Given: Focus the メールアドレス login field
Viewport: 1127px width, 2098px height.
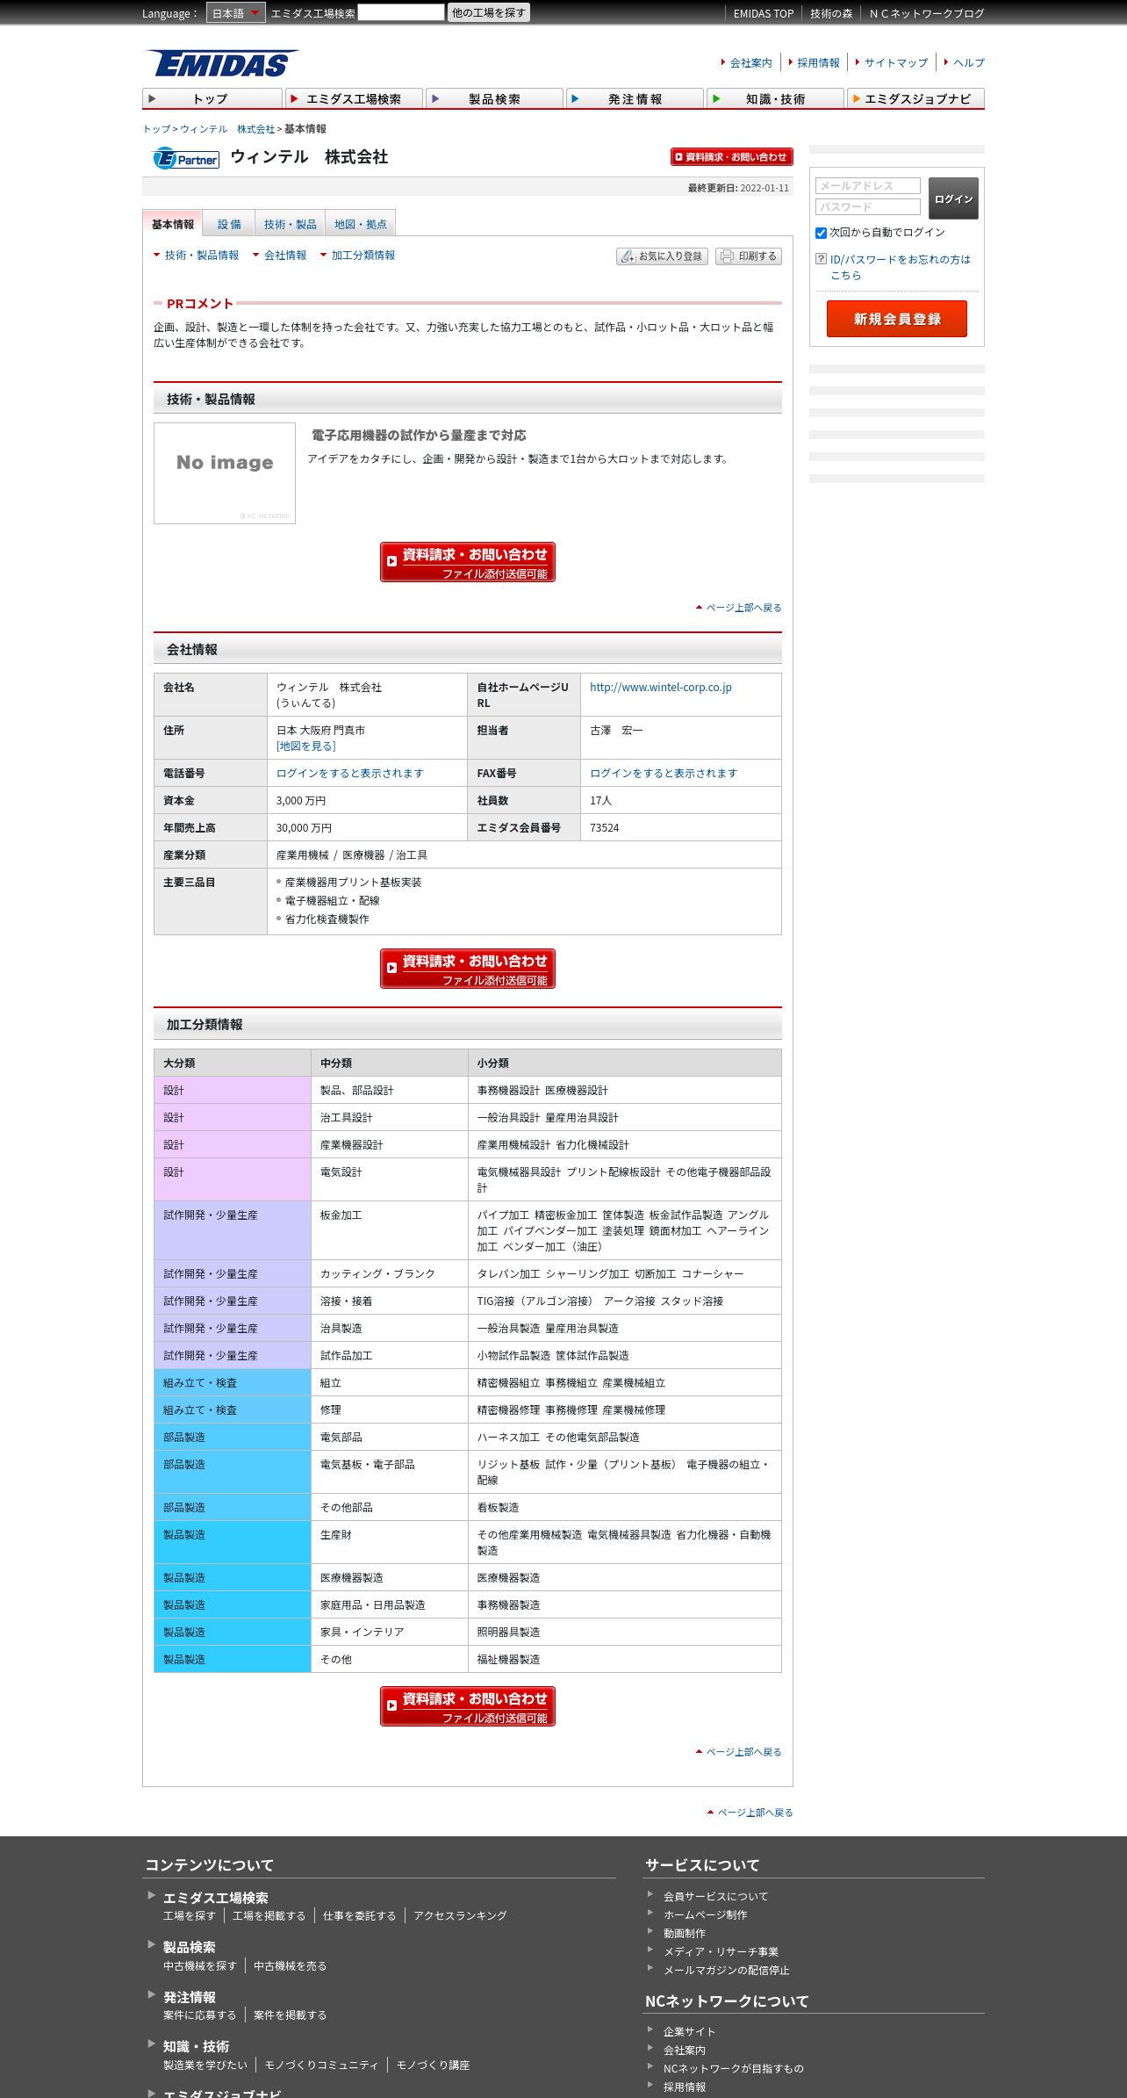Looking at the screenshot, I should point(868,186).
